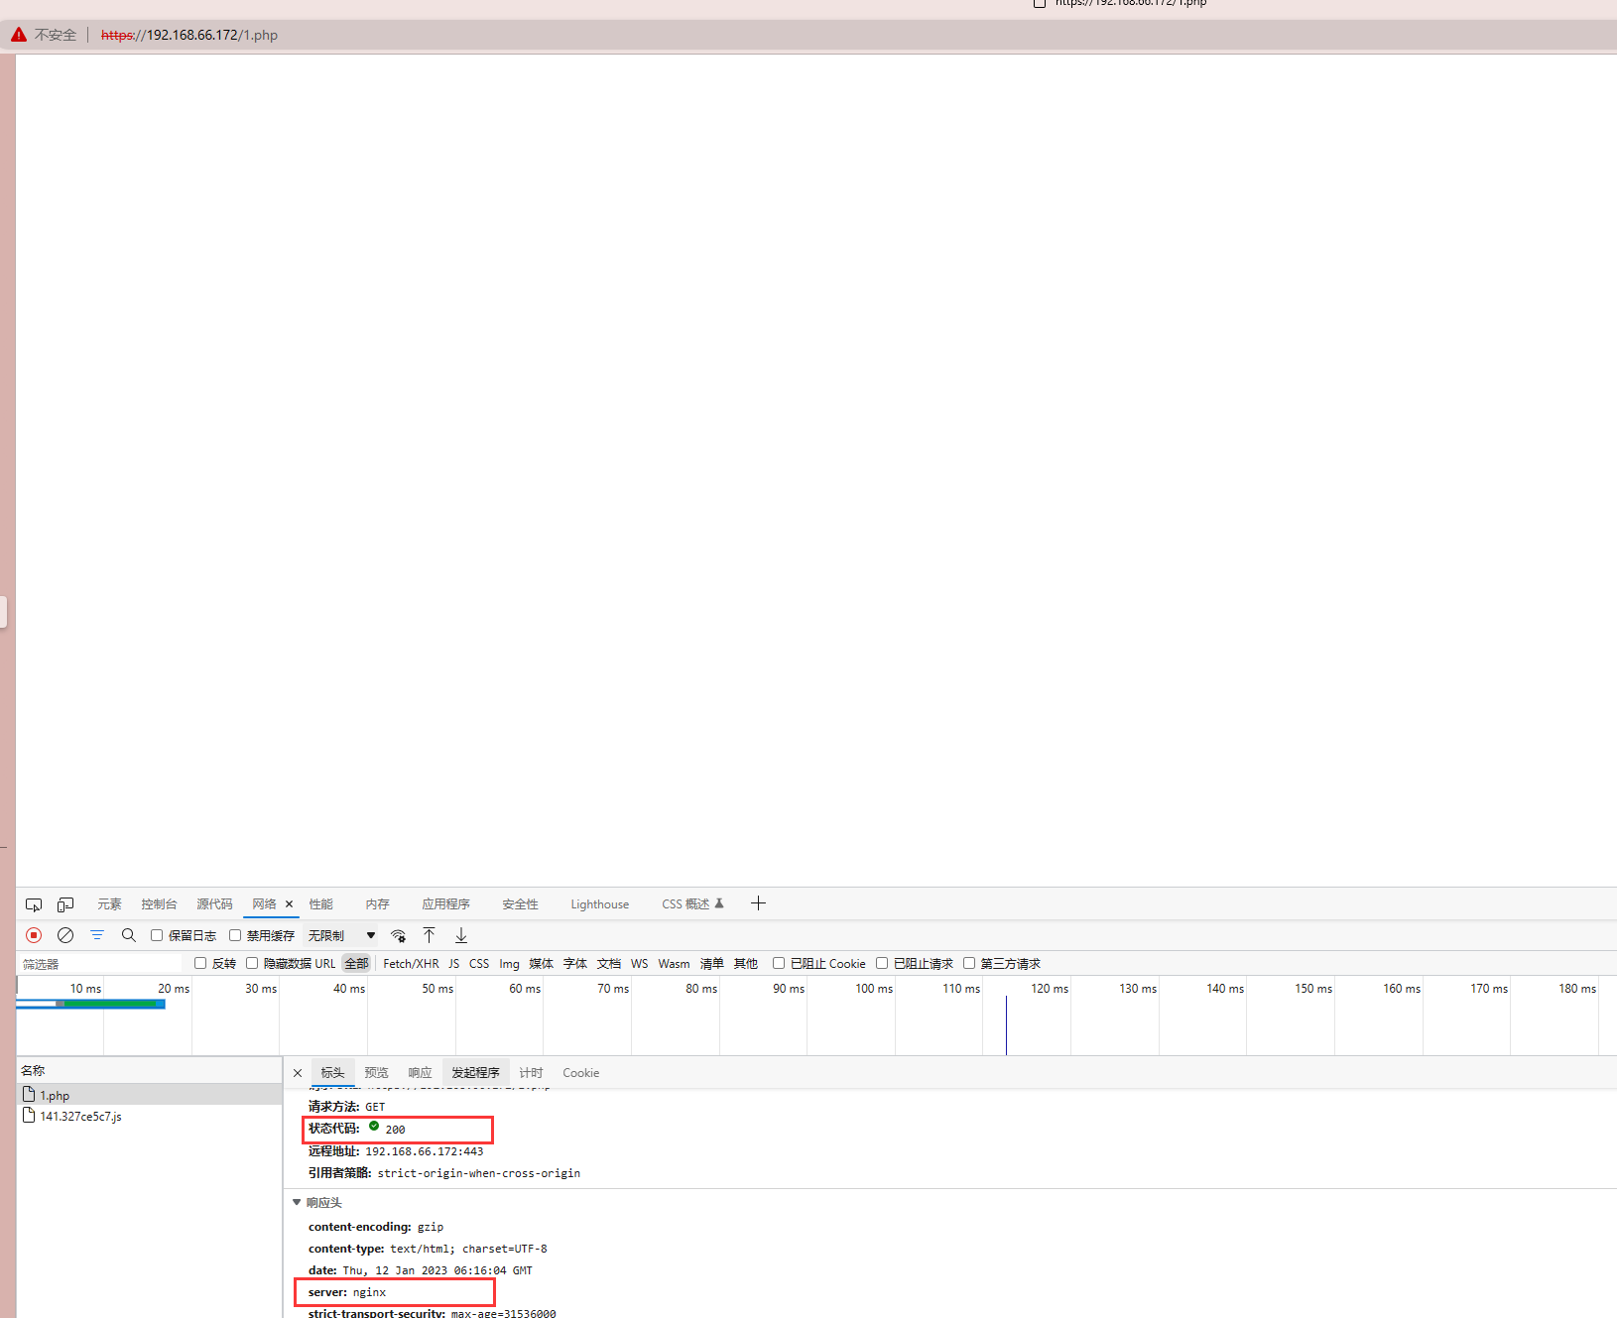Click the import HAR upward arrow icon
The height and width of the screenshot is (1318, 1617).
(430, 935)
